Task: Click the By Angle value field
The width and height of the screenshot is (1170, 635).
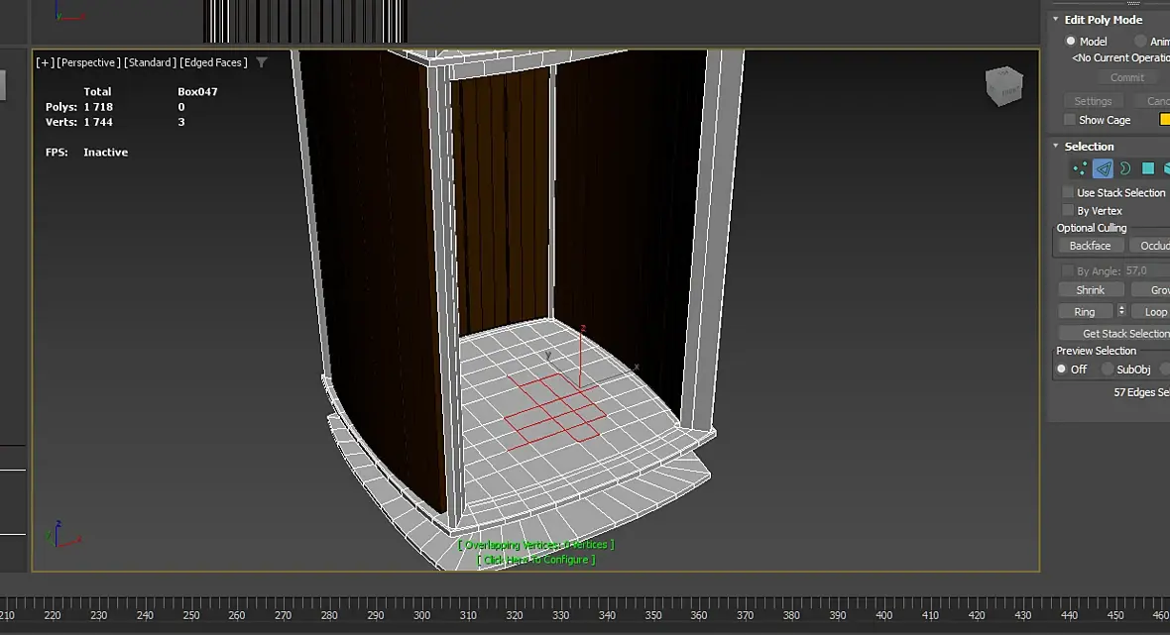Action: point(1146,270)
